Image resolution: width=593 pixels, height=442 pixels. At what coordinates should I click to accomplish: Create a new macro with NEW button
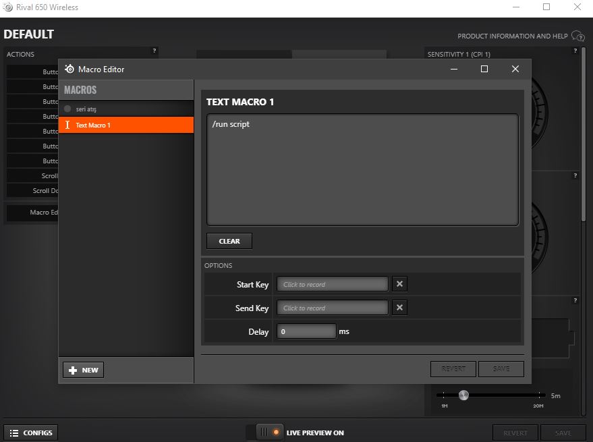click(x=84, y=370)
